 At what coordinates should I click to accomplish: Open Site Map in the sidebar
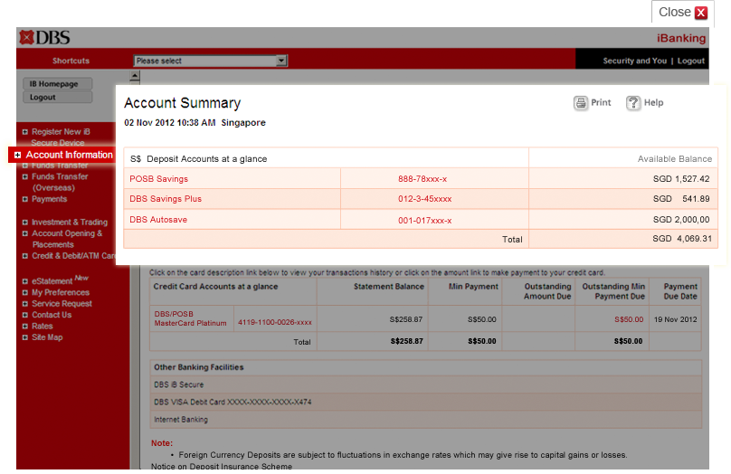[x=47, y=337]
